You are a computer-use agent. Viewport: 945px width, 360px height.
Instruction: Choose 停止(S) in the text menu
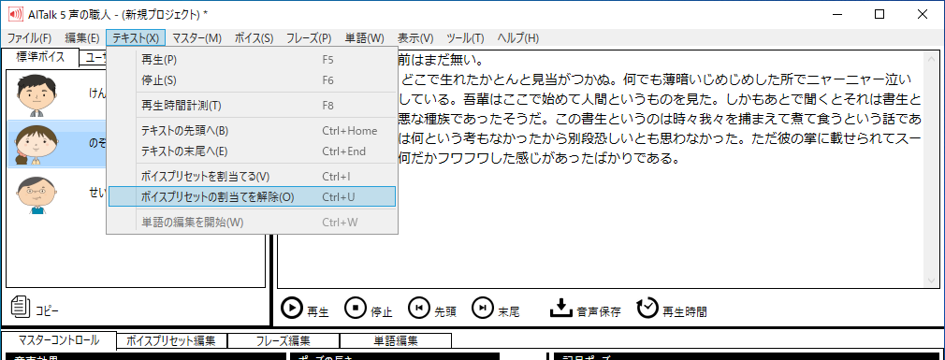coord(252,80)
